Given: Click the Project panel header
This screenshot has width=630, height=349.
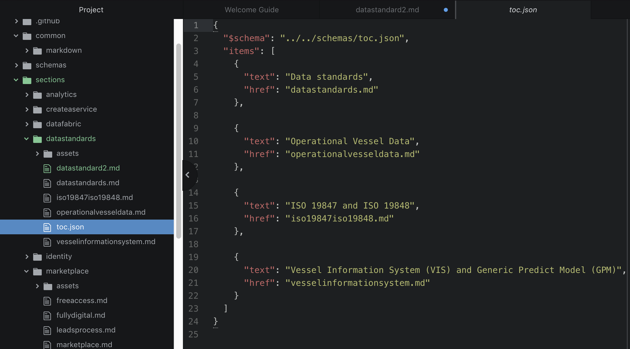Looking at the screenshot, I should tap(91, 10).
